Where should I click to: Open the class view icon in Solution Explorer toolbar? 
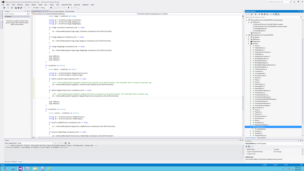pos(278,14)
